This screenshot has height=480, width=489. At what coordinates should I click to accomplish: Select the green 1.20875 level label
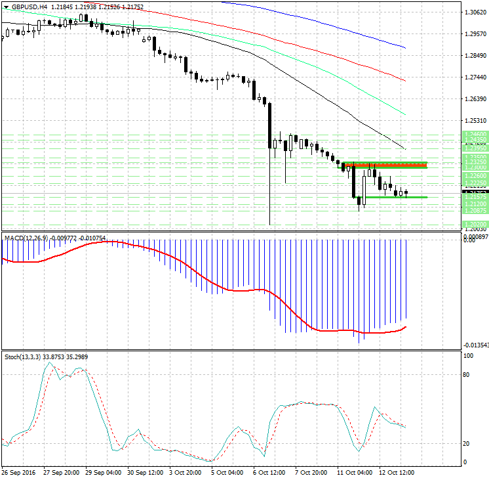point(475,211)
